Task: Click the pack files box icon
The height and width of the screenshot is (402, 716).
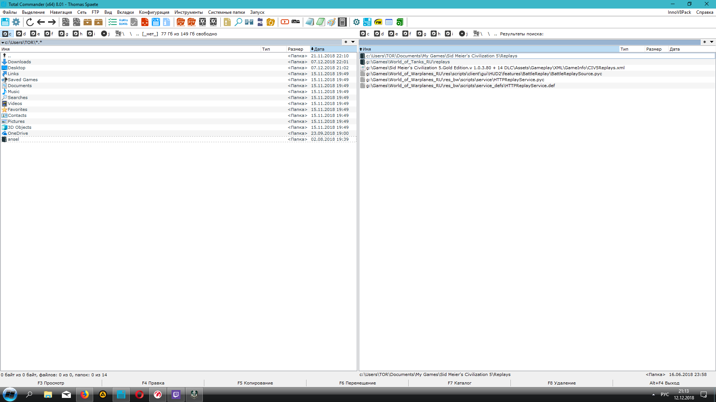Action: pos(88,22)
